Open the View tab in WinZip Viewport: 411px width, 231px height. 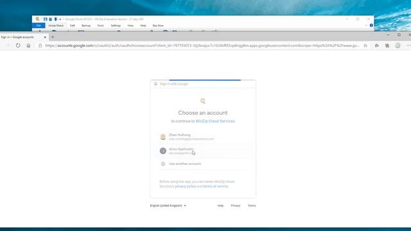click(130, 26)
